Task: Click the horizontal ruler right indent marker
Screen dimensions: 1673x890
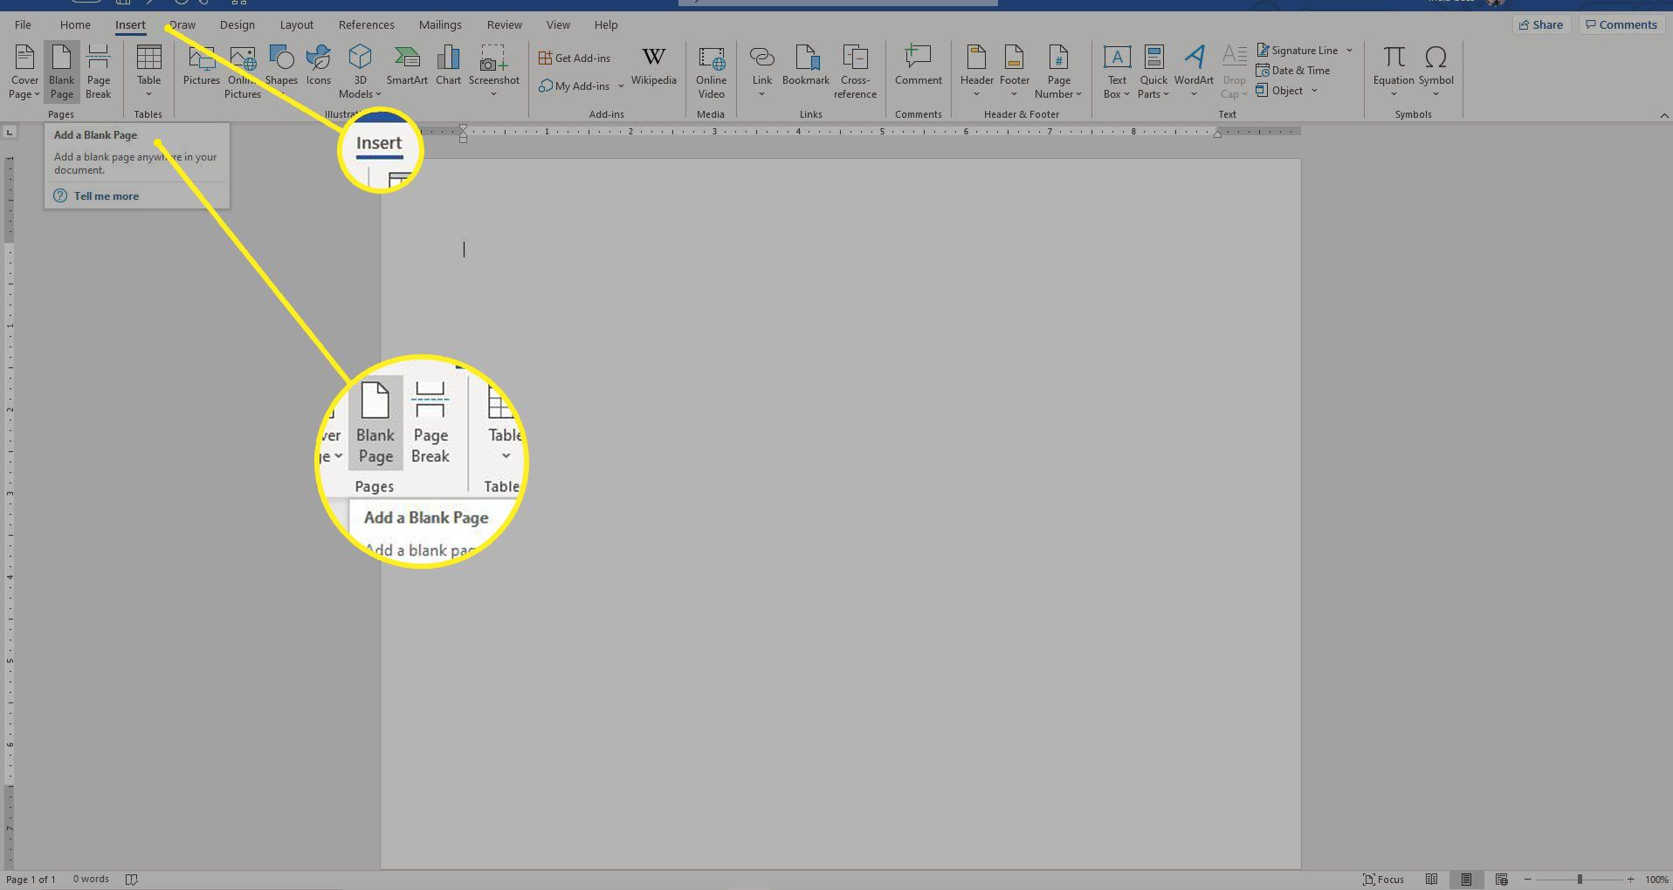Action: [1217, 133]
